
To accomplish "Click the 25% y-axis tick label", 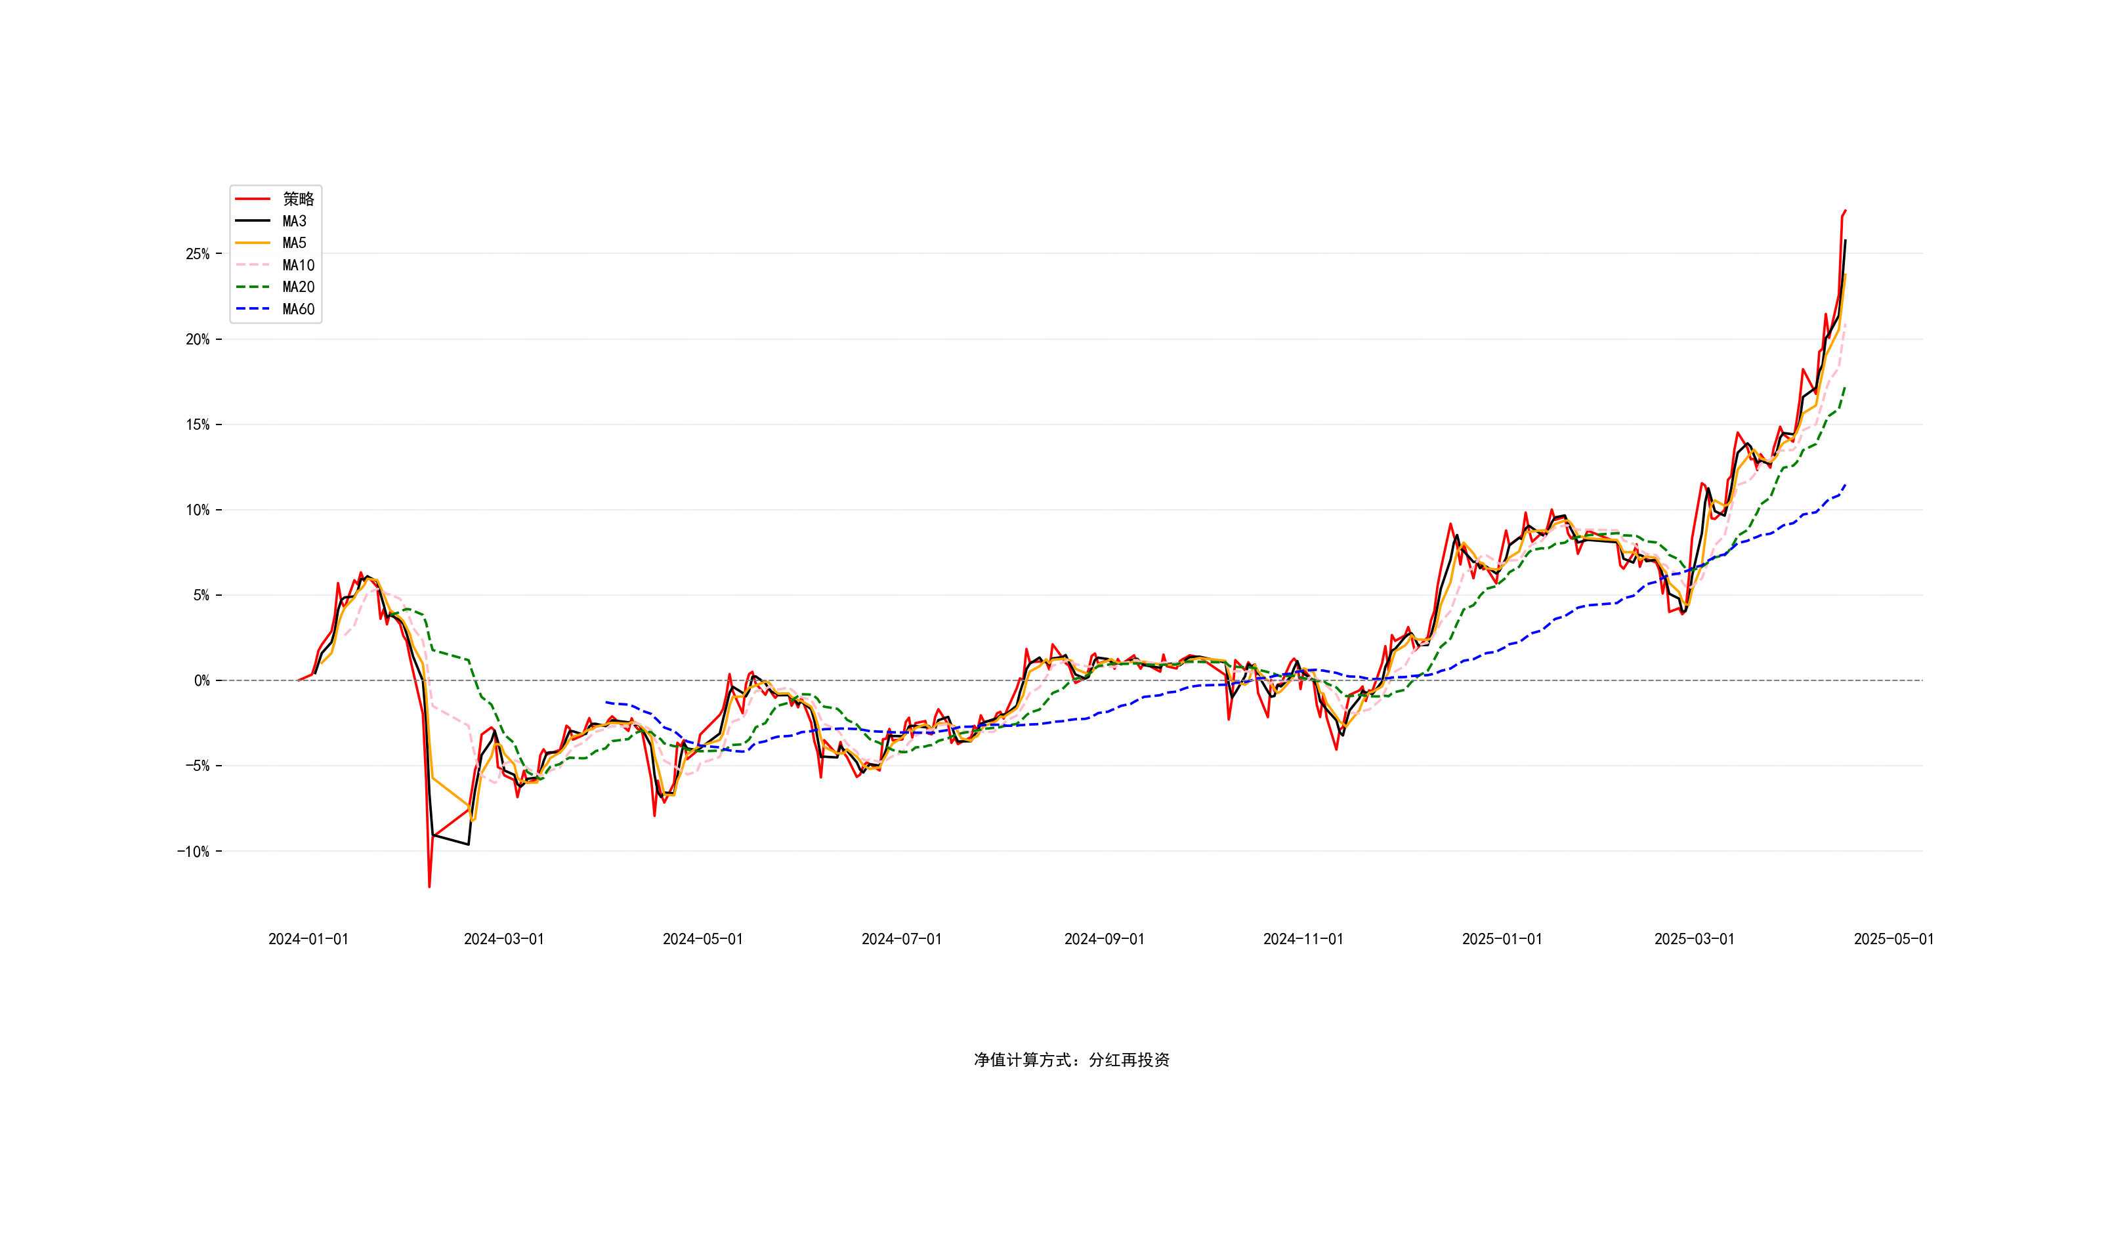I will pos(198,254).
